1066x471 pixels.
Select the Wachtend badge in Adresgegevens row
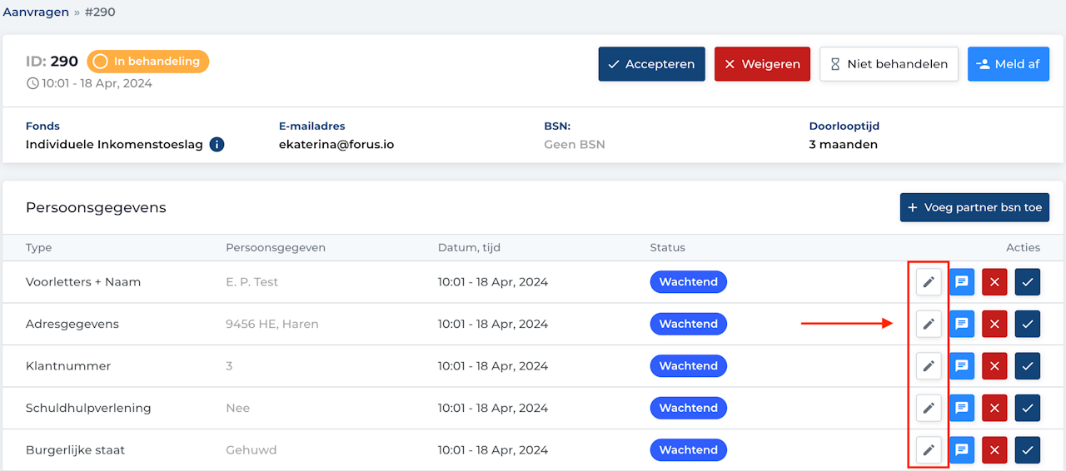click(689, 324)
